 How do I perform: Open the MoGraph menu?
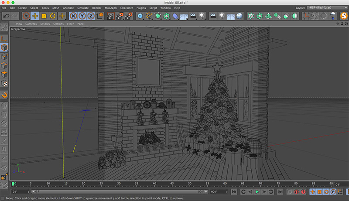click(111, 8)
